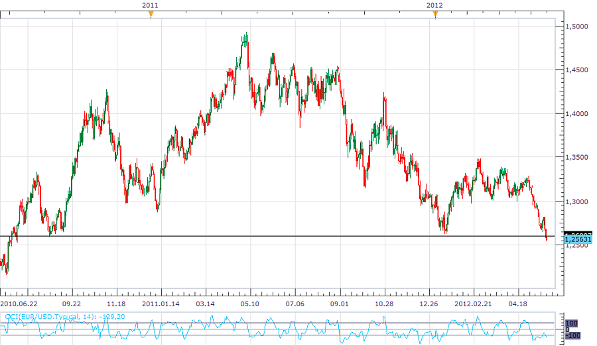Click the orange 2011 year marker triangle
Viewport: 597px width, 346px height.
pos(151,14)
